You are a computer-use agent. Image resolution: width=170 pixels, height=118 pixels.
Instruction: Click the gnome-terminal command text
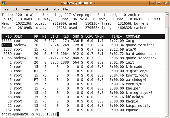pyautogui.click(x=140, y=45)
